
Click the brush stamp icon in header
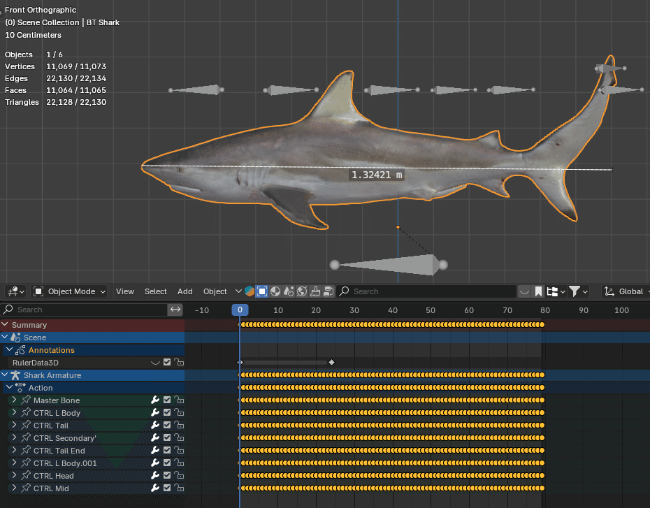[x=315, y=291]
